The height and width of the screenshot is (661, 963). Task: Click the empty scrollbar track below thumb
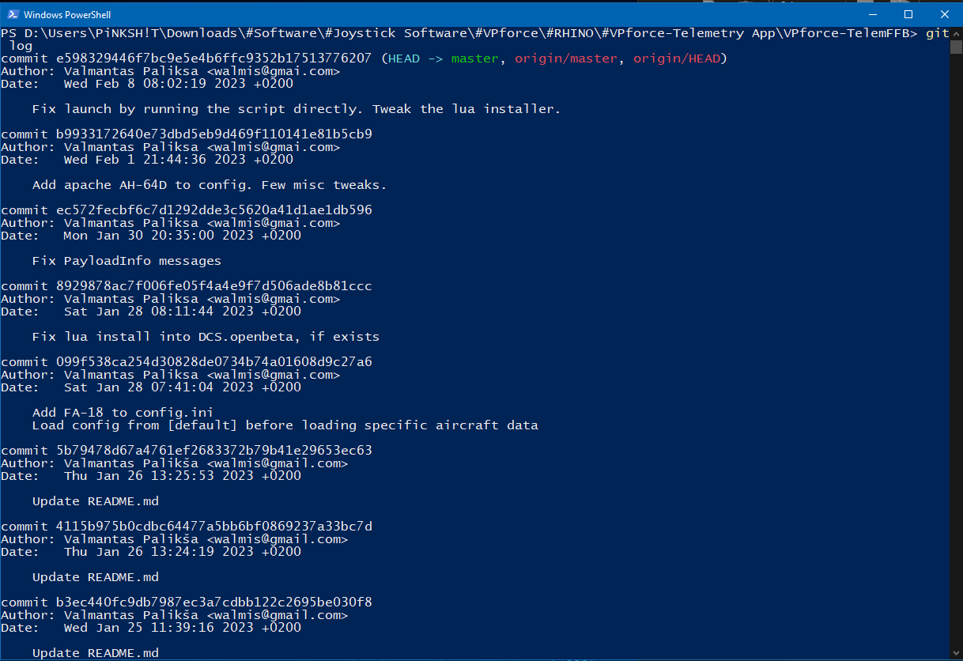click(956, 348)
